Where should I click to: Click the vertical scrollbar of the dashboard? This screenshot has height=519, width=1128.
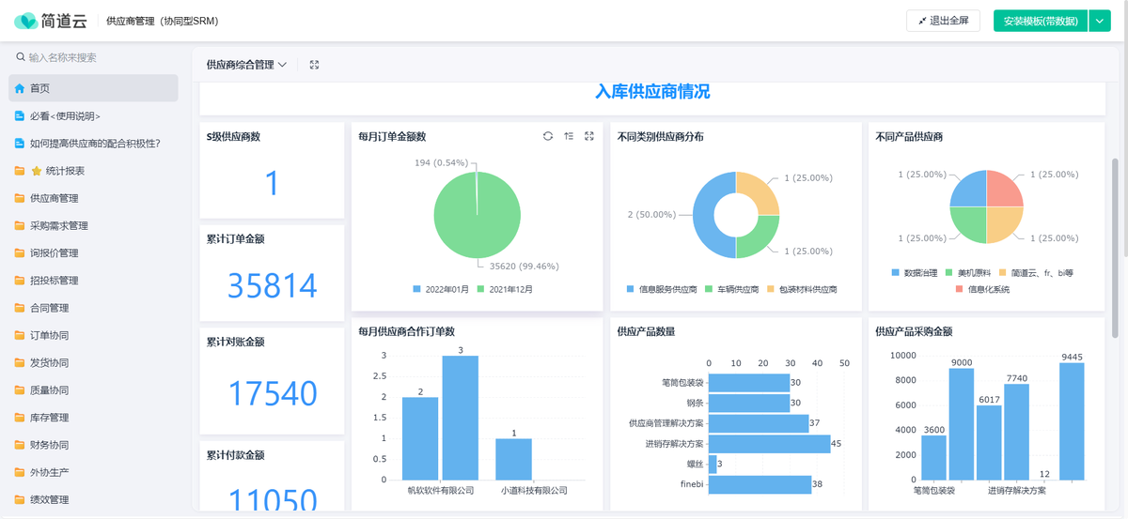pyautogui.click(x=1115, y=248)
